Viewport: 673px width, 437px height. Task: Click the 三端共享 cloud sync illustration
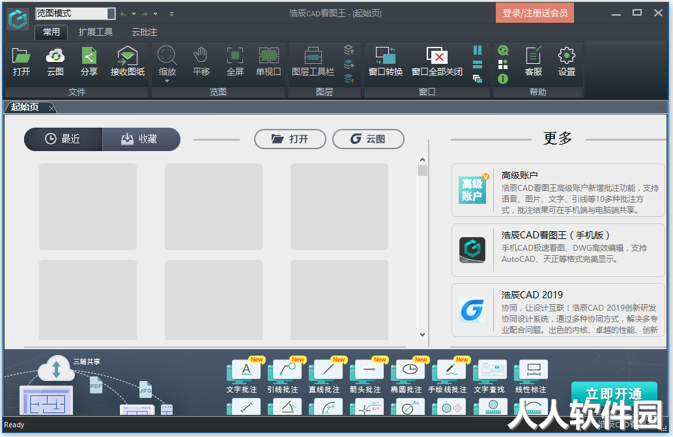pos(56,369)
